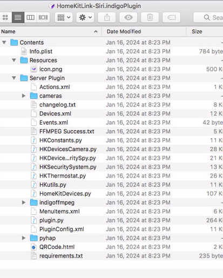Select the HKDevicesCamera.py file icon
The width and height of the screenshot is (223, 278).
pos(33,149)
